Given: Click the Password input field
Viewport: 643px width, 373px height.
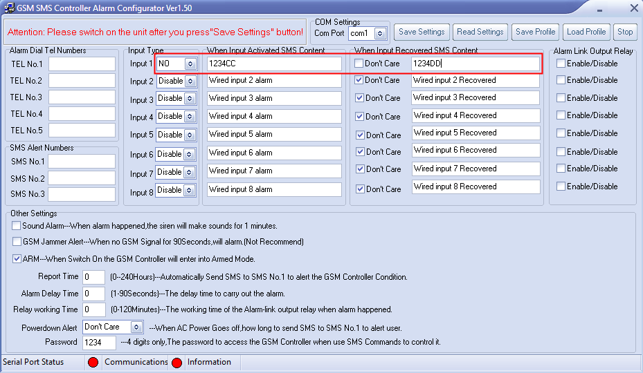Looking at the screenshot, I should (x=99, y=343).
